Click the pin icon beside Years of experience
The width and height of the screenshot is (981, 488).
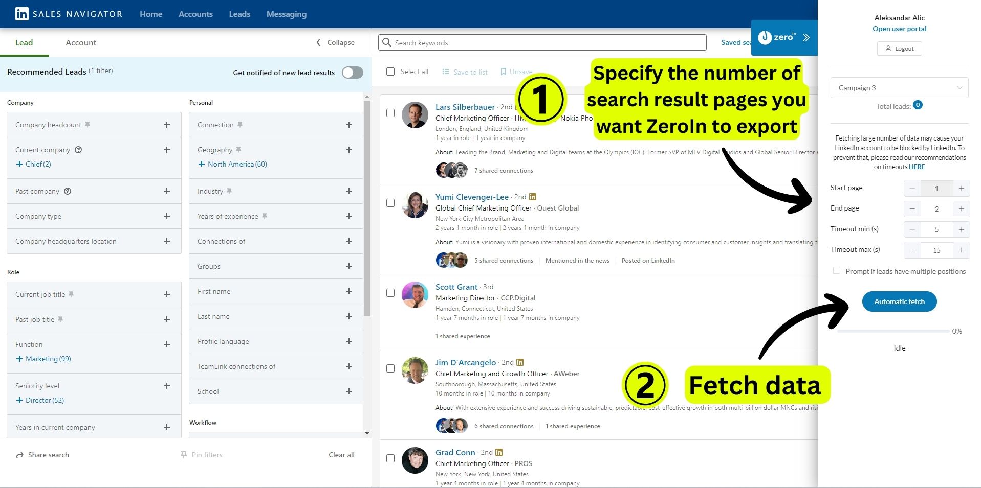coord(265,216)
